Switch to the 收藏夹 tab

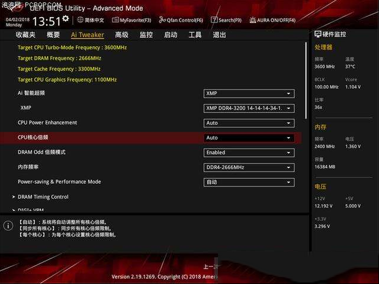point(25,35)
